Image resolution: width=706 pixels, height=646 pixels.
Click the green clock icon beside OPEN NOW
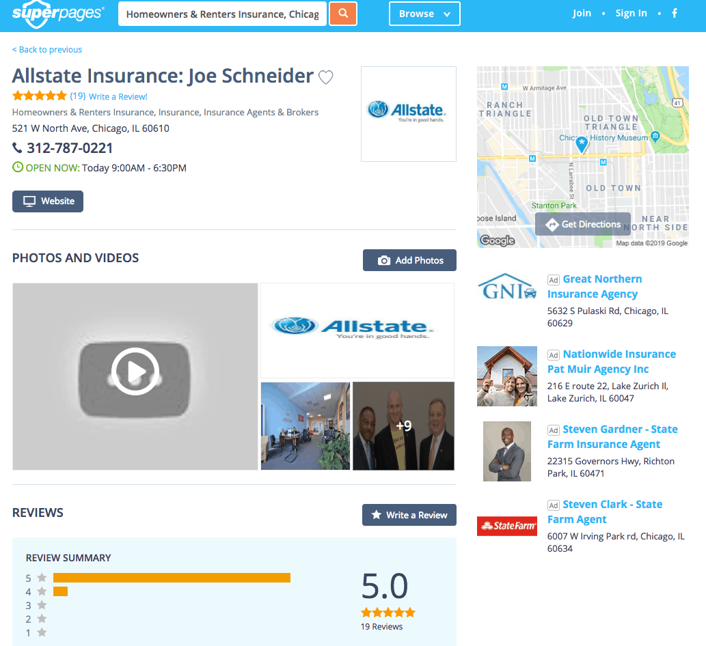(x=16, y=167)
